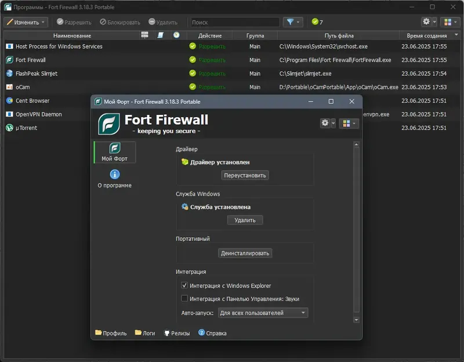Click the Блокировать toolbar button
Screen dimensions: 464x362
tap(120, 22)
